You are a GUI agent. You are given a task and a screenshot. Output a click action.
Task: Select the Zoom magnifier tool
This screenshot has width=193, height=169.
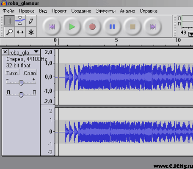9,32
